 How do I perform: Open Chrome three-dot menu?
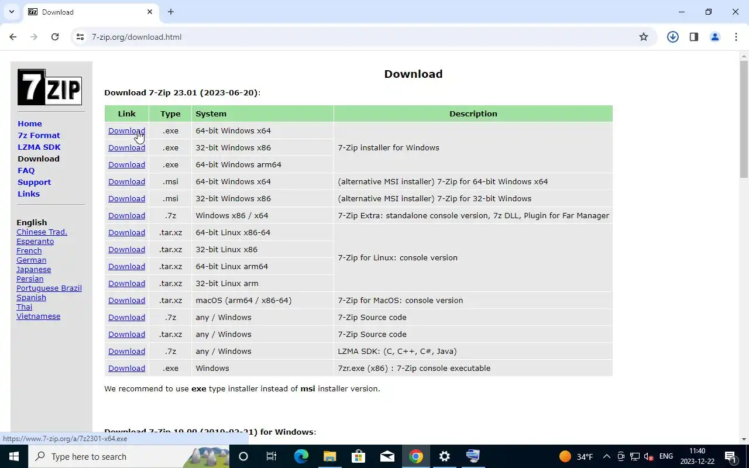click(x=736, y=37)
